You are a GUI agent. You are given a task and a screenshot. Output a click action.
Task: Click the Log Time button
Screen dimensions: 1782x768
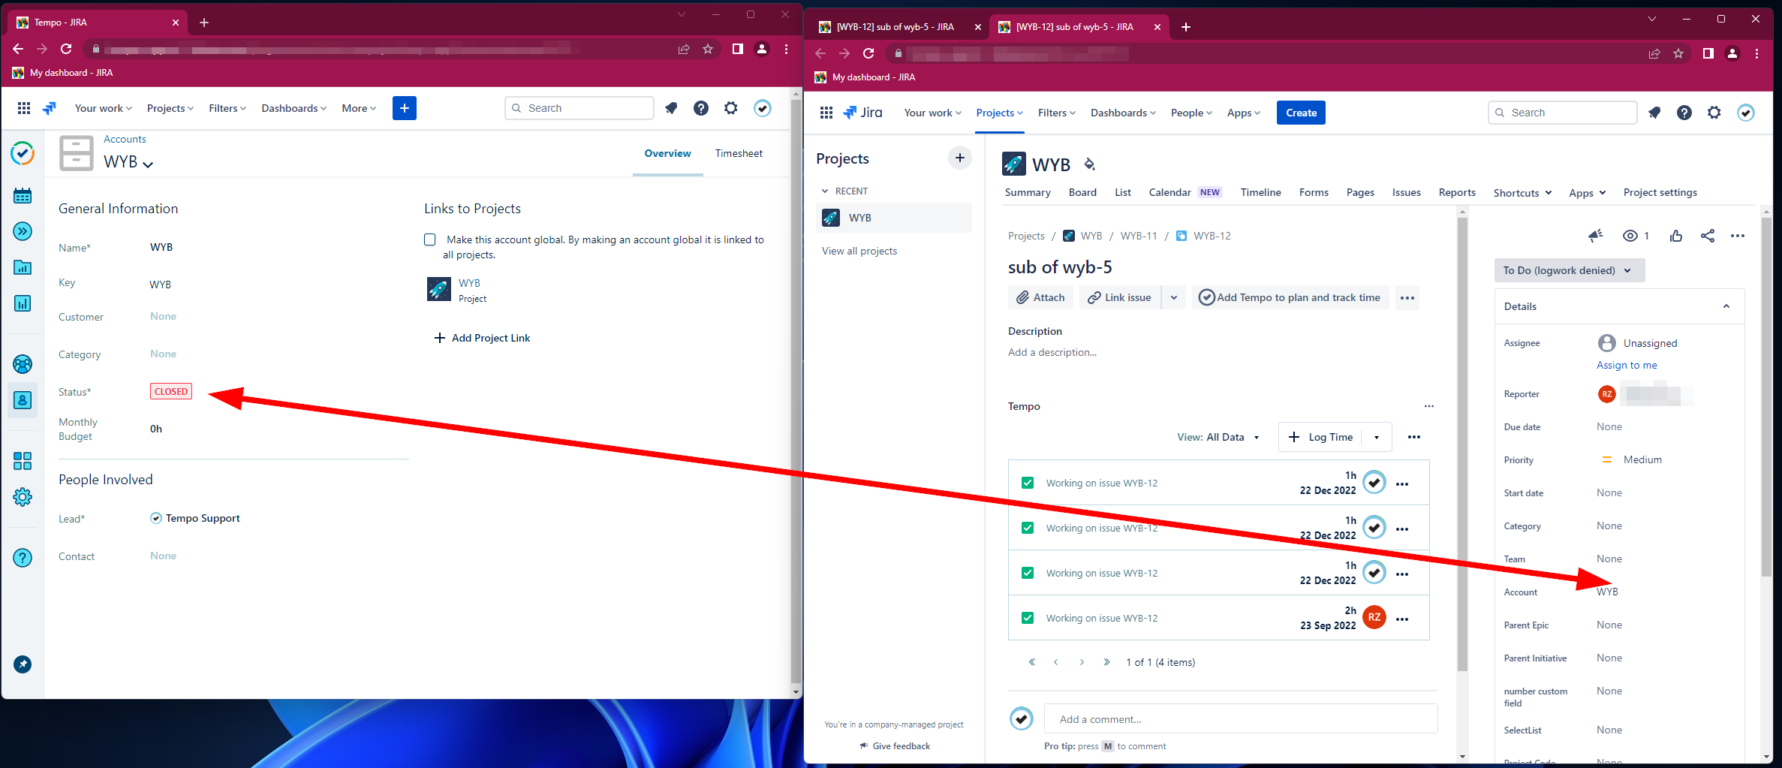[1320, 437]
